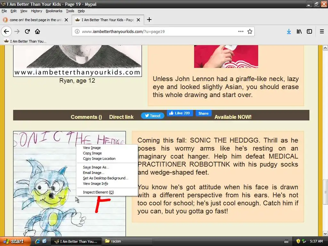Image resolution: width=328 pixels, height=246 pixels.
Task: Click the network tray icon
Action: 304,241
